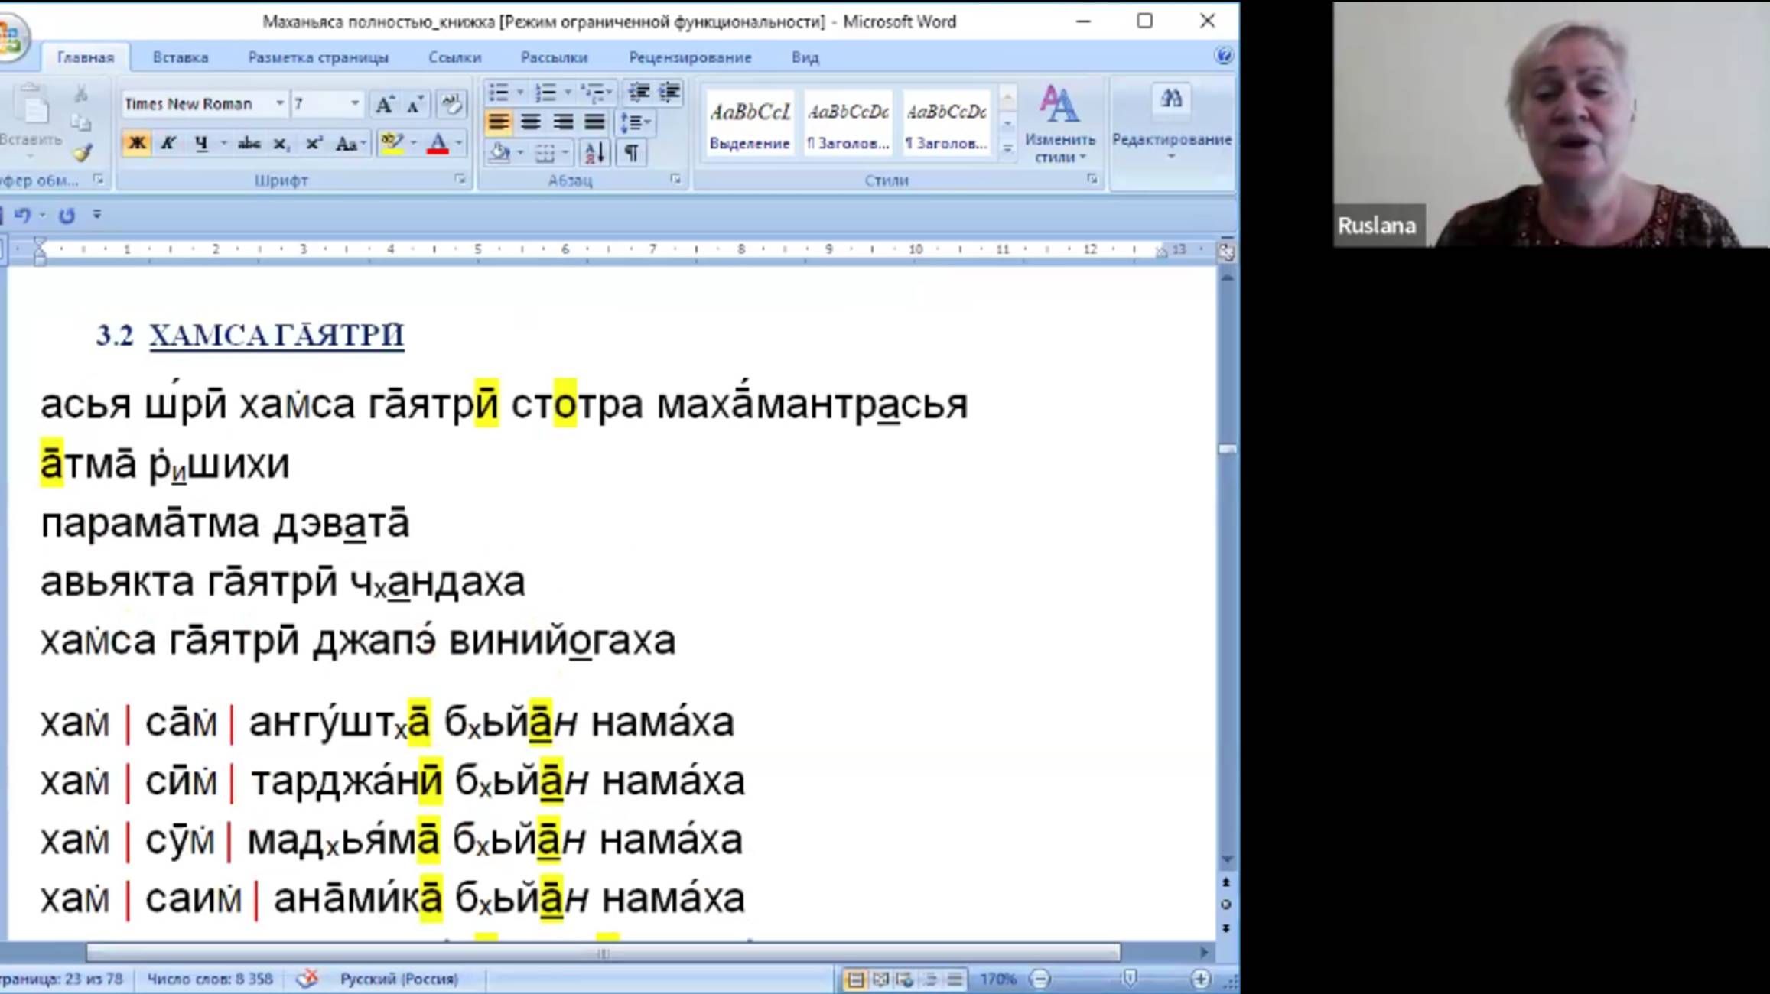Open the Word Help question mark
The image size is (1770, 994).
[1223, 56]
